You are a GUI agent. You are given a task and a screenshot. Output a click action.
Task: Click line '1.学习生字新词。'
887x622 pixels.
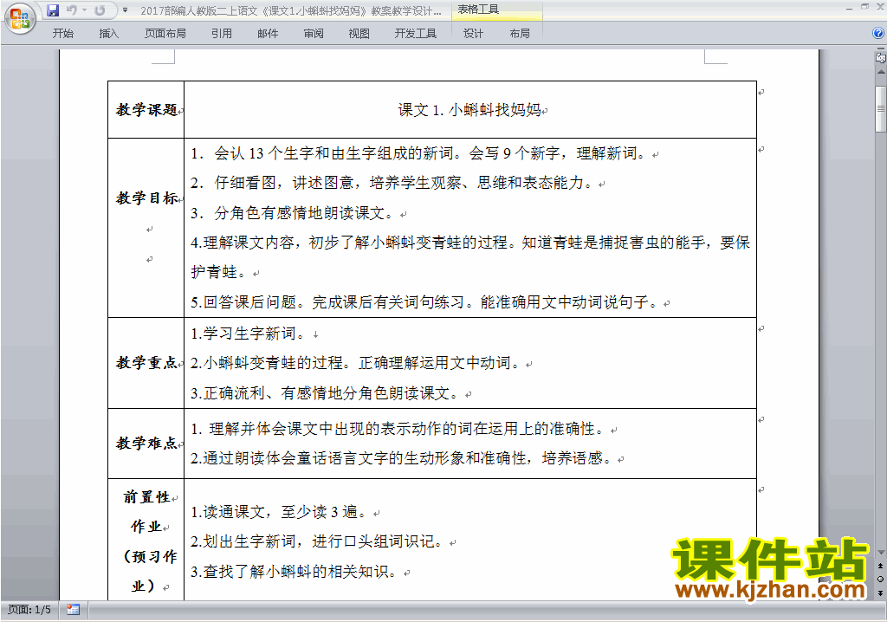click(x=250, y=334)
